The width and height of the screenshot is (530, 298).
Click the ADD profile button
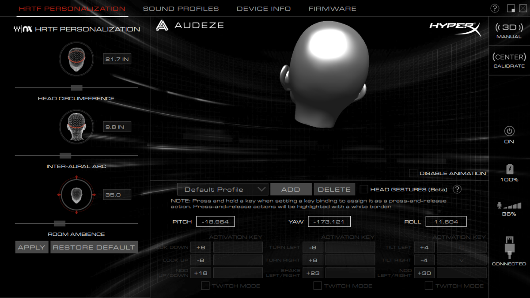pos(291,189)
